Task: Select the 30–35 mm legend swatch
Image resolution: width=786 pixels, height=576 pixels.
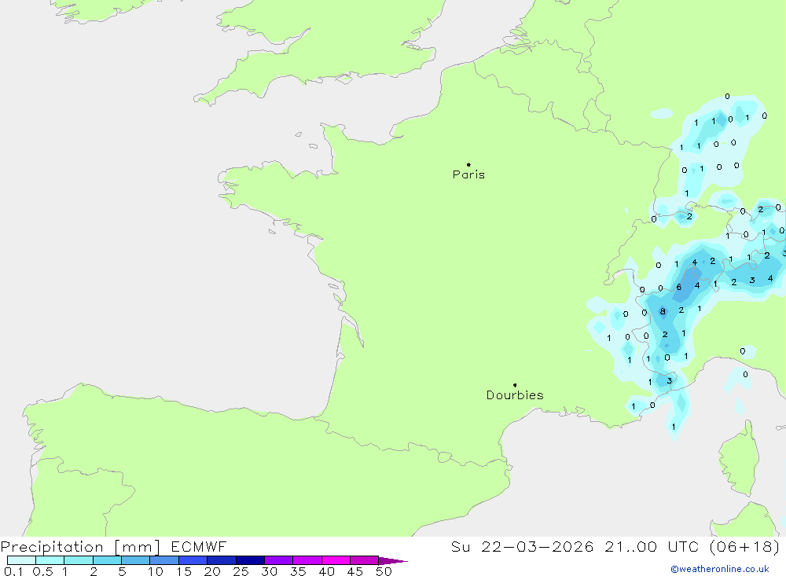Action: (279, 560)
